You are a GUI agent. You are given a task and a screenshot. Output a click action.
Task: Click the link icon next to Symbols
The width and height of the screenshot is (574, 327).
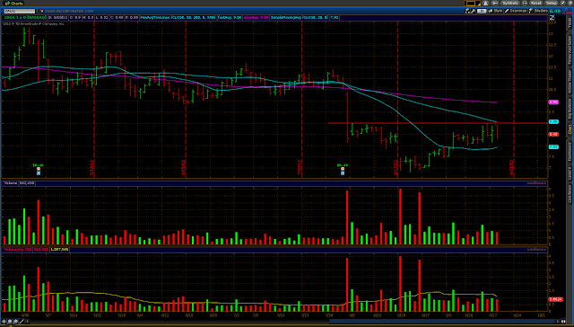tap(494, 4)
